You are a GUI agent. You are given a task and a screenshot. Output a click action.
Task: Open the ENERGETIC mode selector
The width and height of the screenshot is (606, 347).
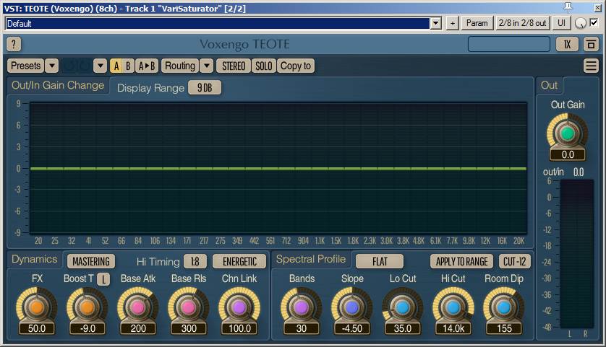click(239, 262)
